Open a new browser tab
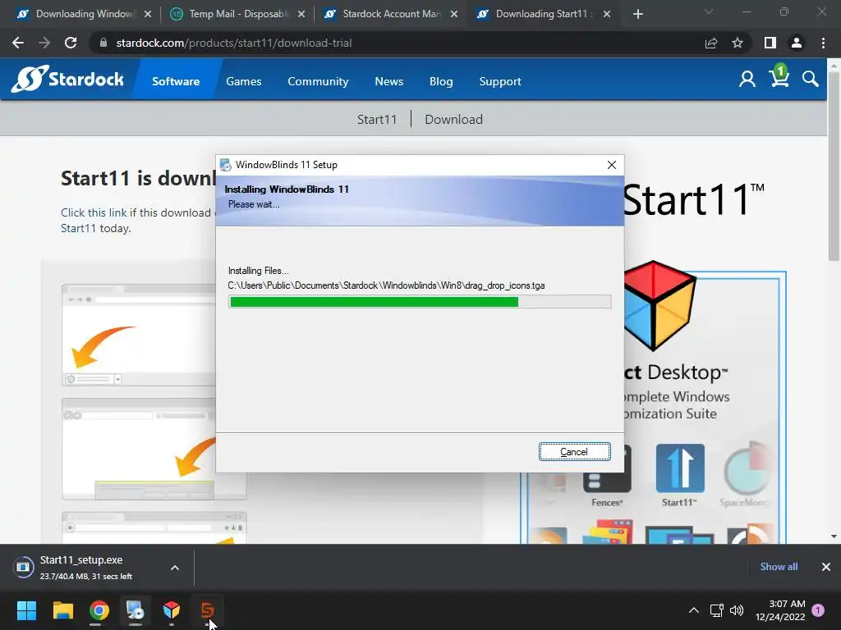841x630 pixels. 637,14
